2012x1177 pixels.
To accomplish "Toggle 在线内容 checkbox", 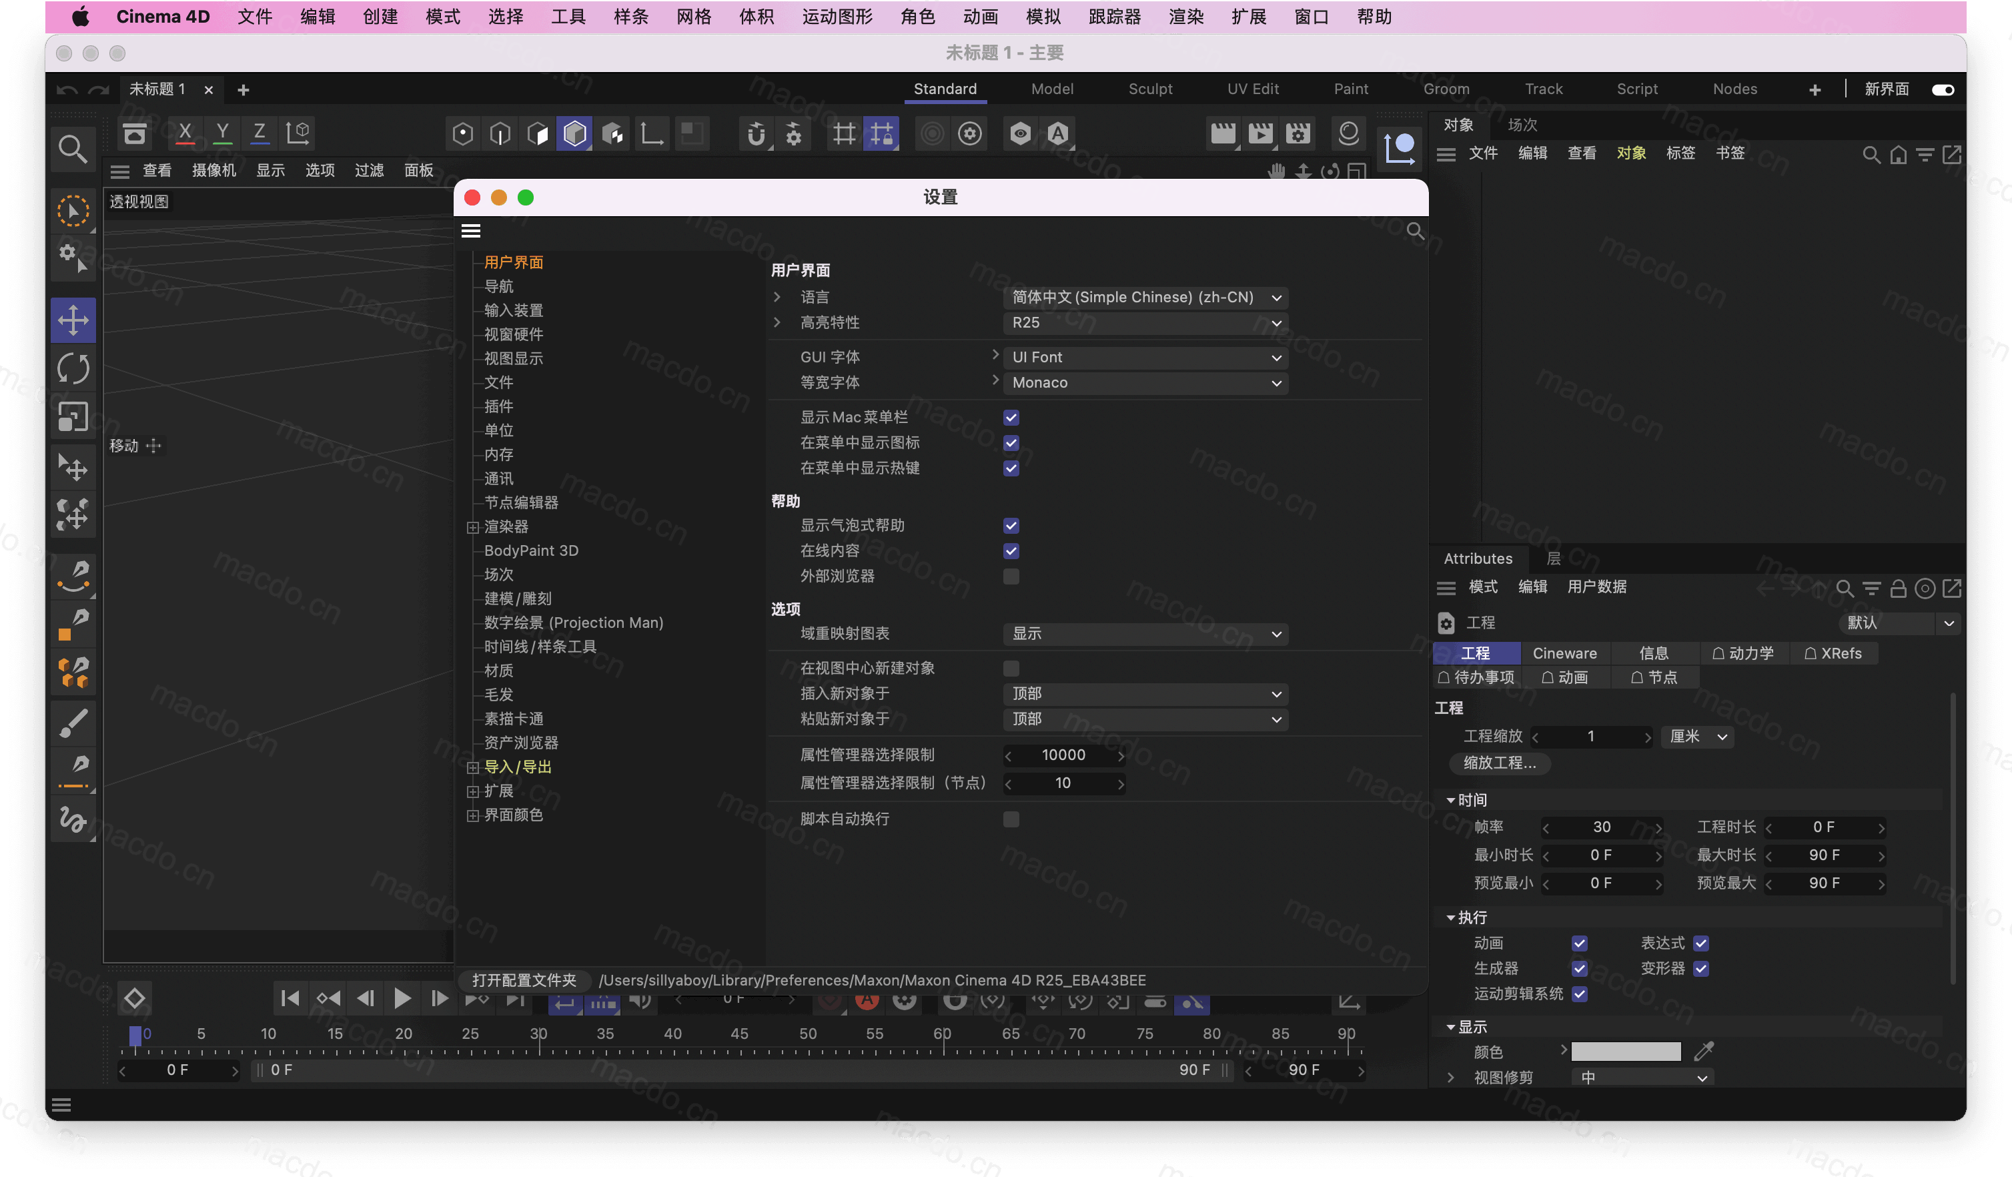I will tap(1011, 550).
